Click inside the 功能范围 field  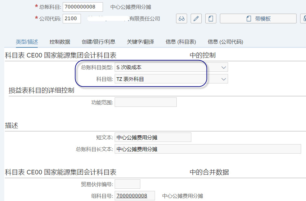[146, 102]
